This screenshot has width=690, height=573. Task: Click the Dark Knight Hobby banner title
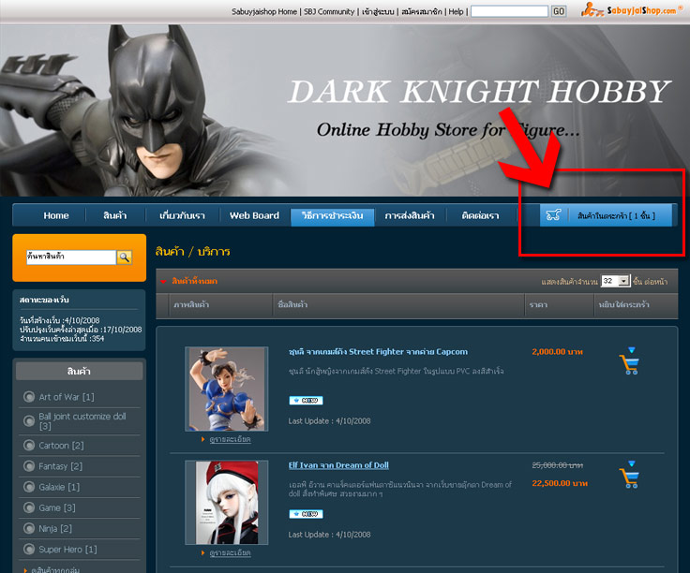(x=479, y=92)
